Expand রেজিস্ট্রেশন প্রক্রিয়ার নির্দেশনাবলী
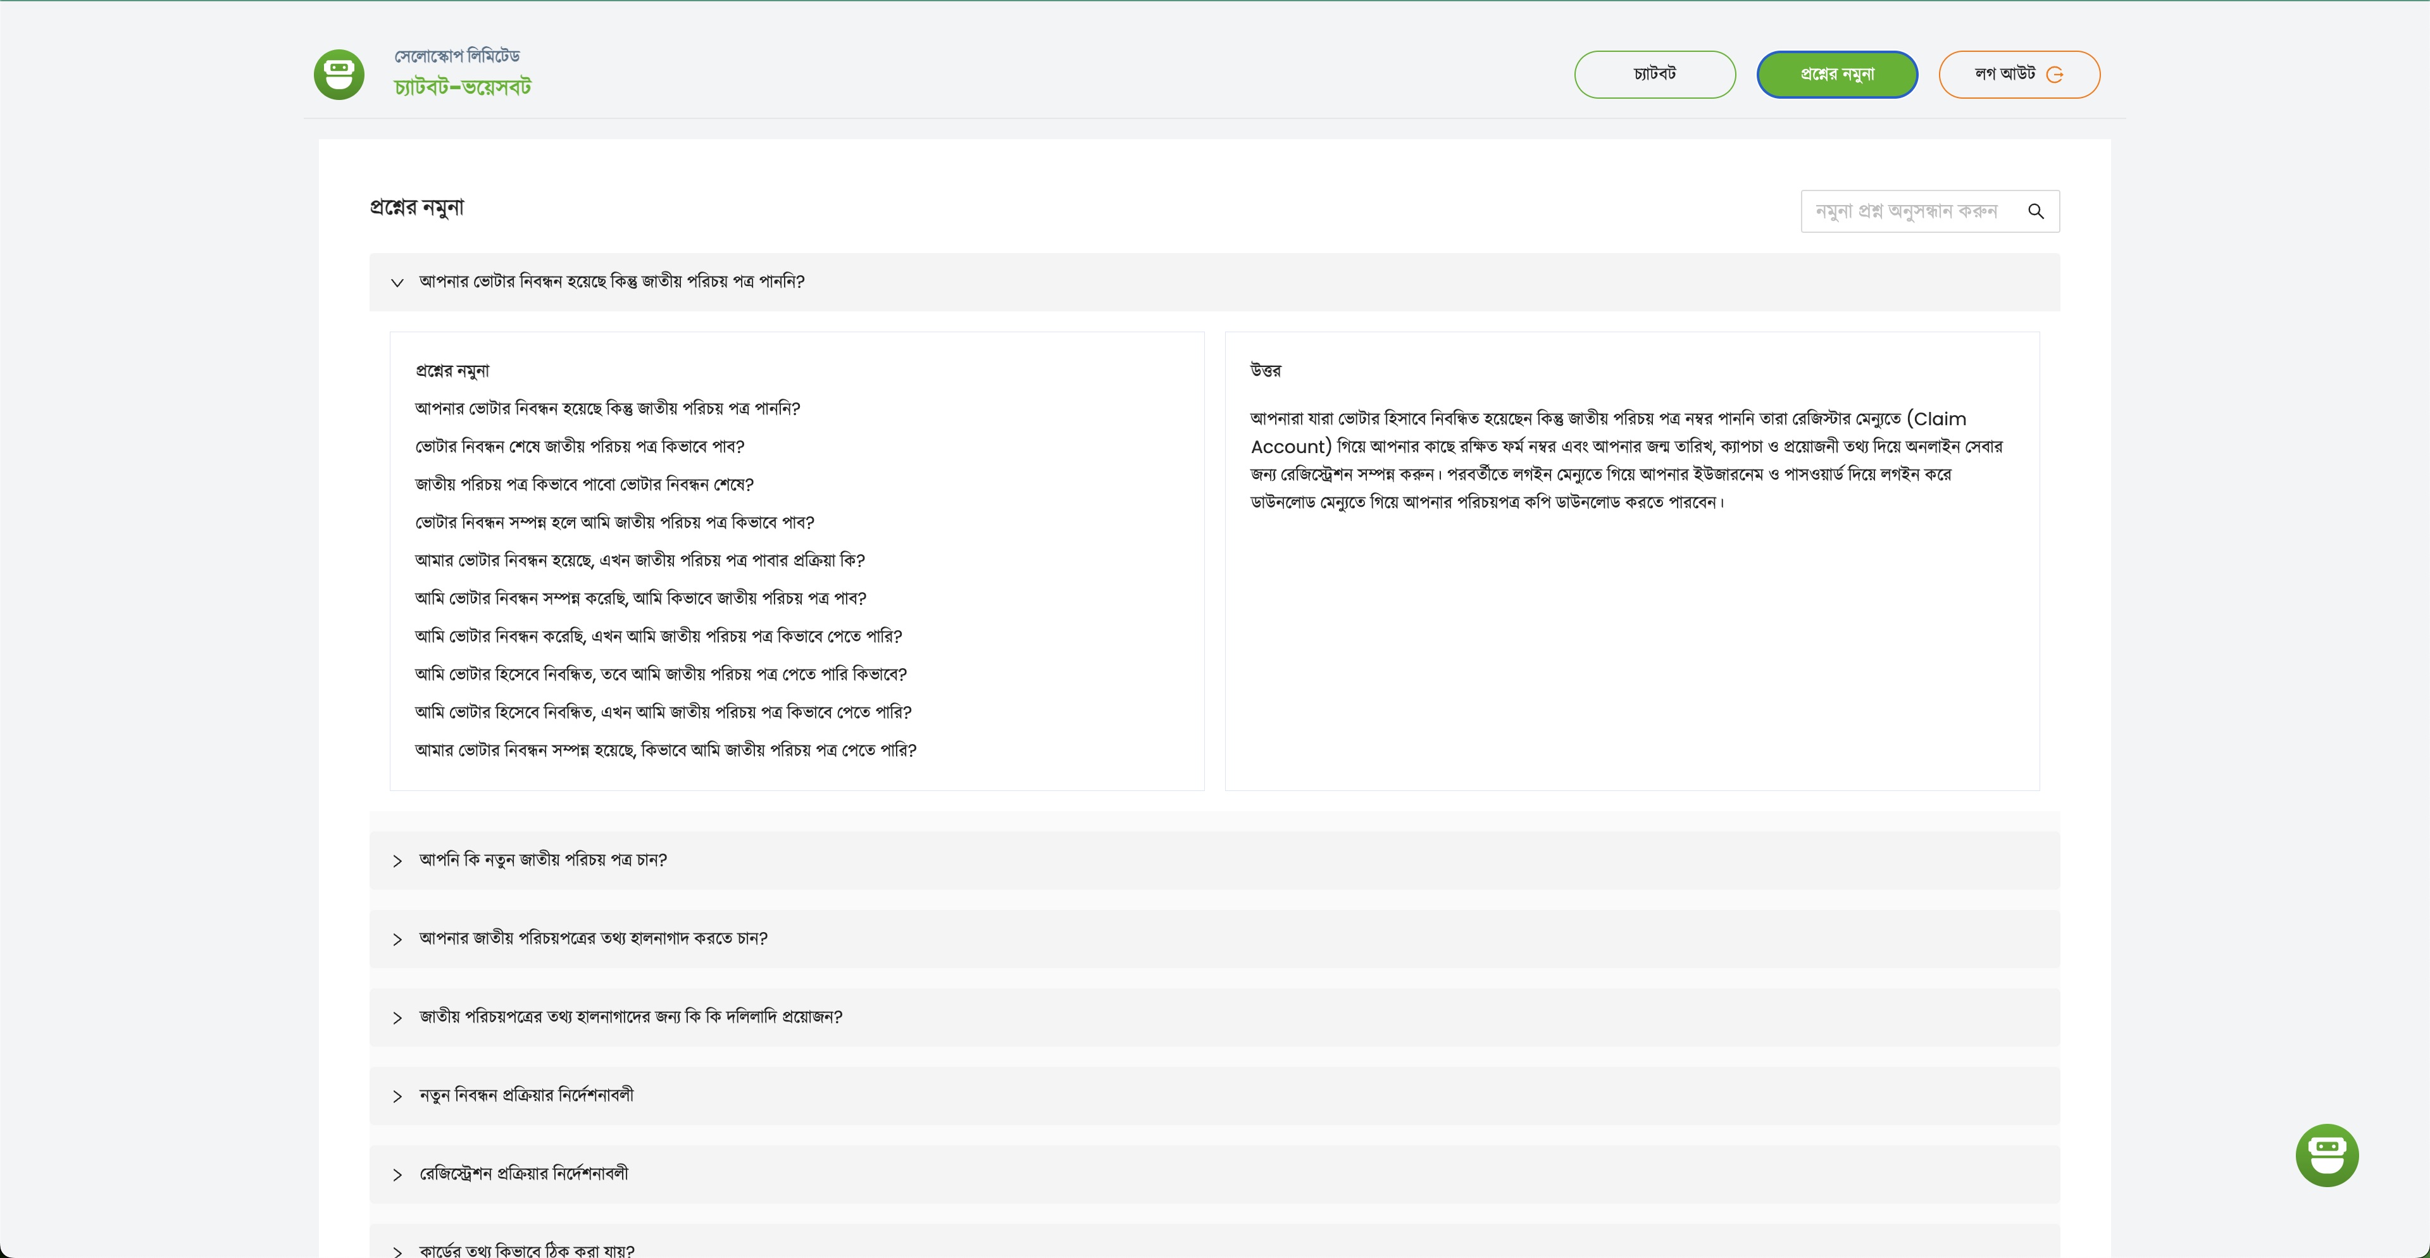2430x1258 pixels. (x=1214, y=1174)
